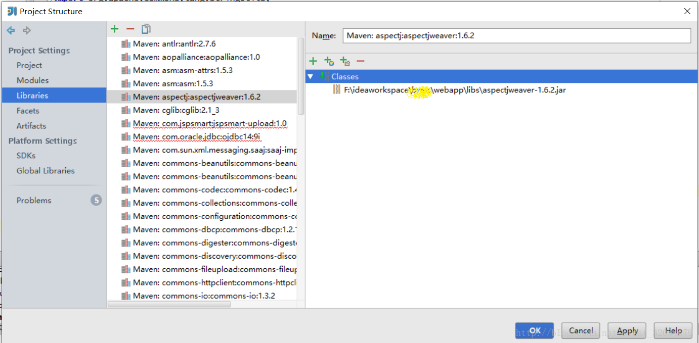Click the jar file icon for aspectjweaver-1.6.2.jar

337,90
